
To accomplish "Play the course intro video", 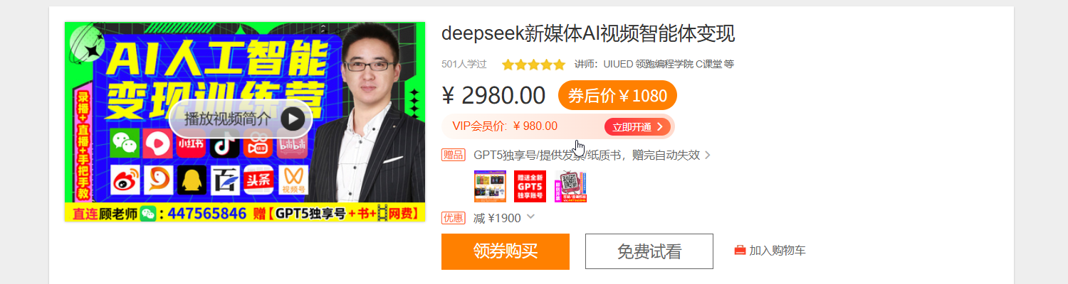I will pyautogui.click(x=241, y=119).
